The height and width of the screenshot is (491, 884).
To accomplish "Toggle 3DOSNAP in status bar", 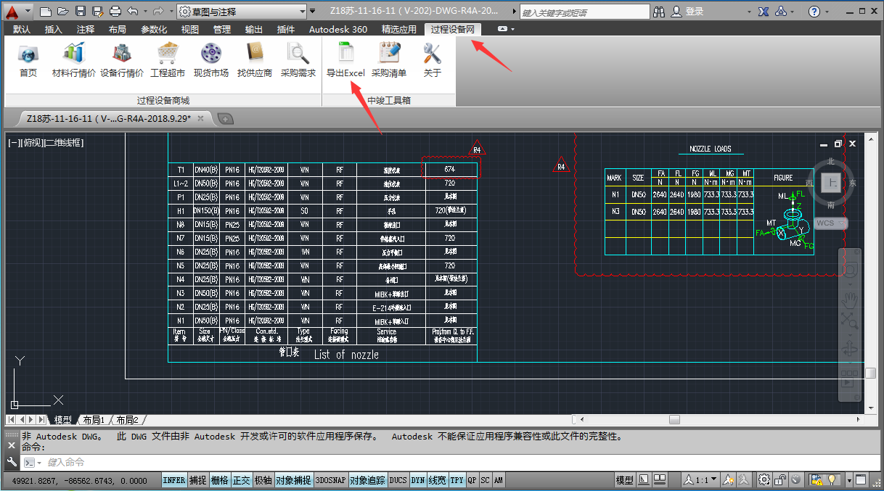I will [x=330, y=480].
